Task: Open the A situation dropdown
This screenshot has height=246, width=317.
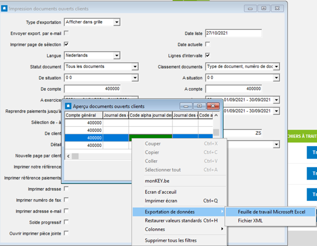Action: [276, 78]
